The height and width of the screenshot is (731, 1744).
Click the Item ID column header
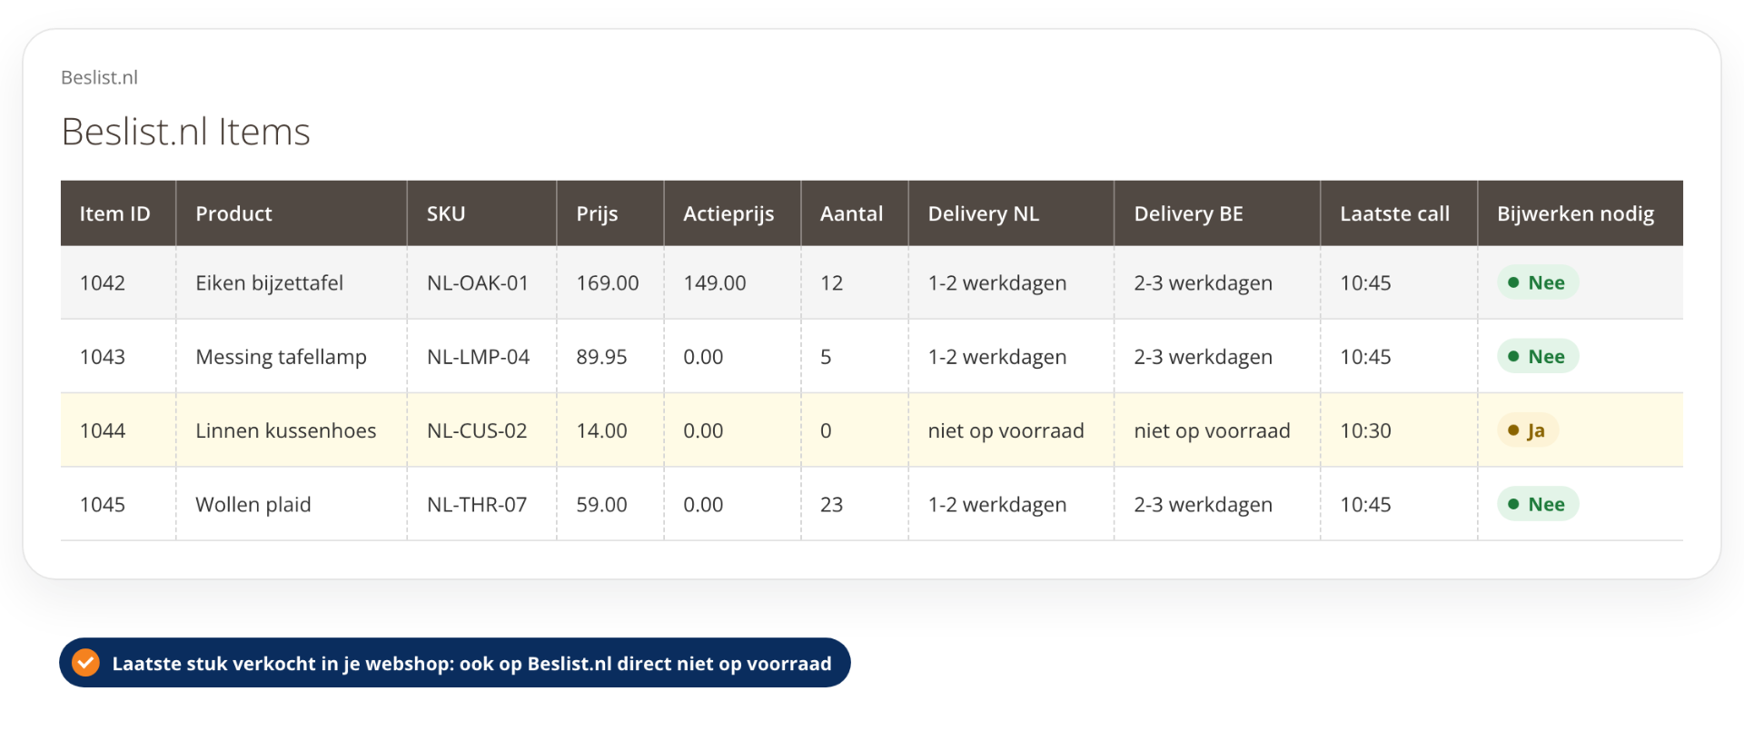(118, 213)
